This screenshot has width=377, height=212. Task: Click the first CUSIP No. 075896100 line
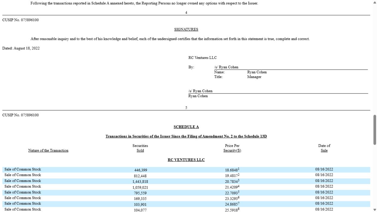pos(21,20)
